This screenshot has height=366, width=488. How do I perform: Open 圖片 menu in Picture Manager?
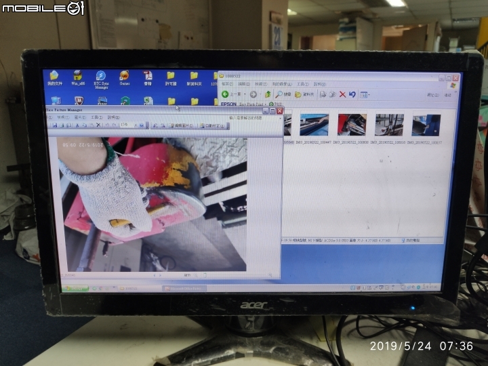[80, 117]
